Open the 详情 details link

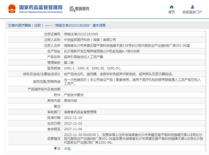point(67,148)
